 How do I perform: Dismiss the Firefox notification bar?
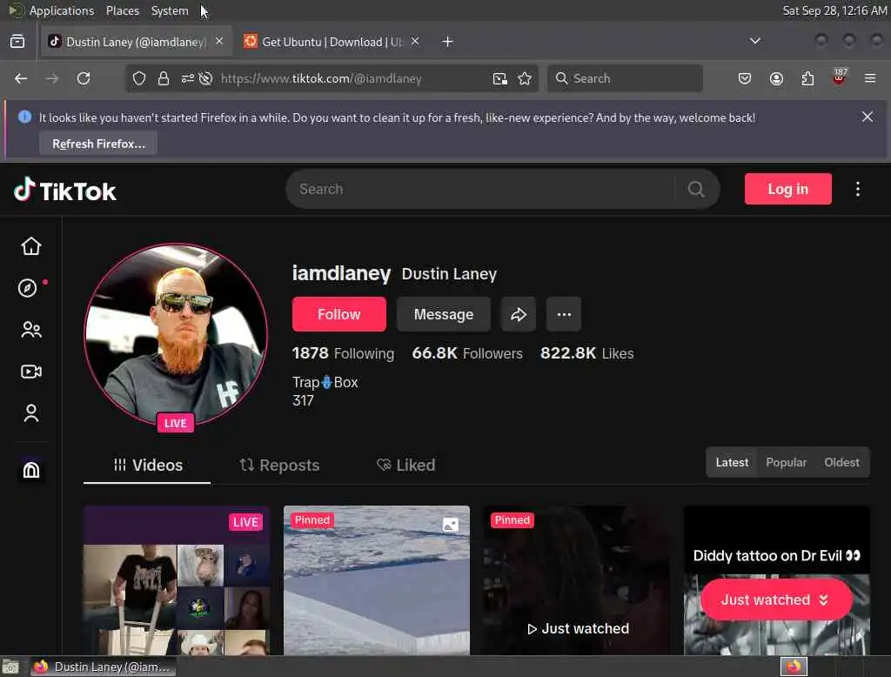tap(868, 117)
